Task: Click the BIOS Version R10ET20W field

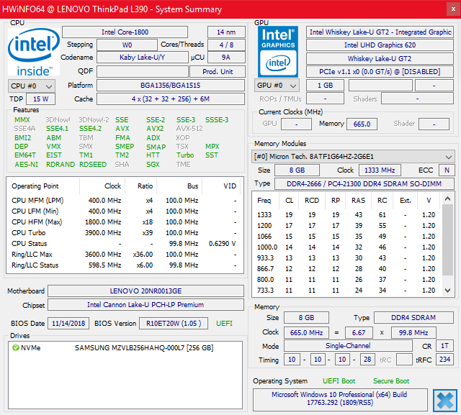Action: pyautogui.click(x=174, y=324)
